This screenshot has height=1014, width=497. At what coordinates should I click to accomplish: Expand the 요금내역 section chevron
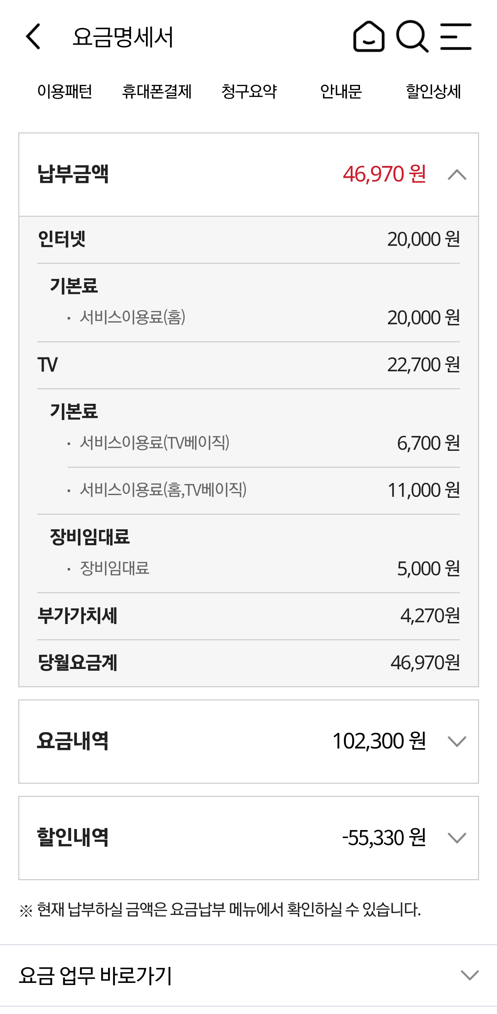point(457,742)
